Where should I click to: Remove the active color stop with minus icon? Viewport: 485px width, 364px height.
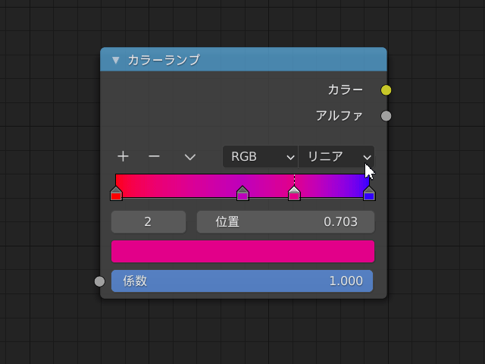coord(154,157)
